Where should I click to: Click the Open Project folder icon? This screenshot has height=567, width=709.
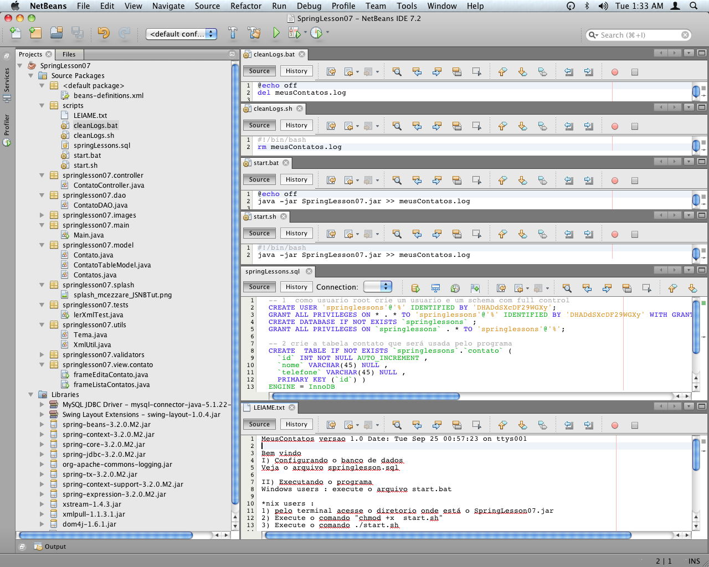click(x=56, y=33)
